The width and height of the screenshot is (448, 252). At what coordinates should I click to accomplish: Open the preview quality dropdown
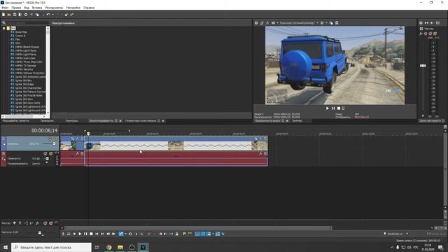point(317,23)
